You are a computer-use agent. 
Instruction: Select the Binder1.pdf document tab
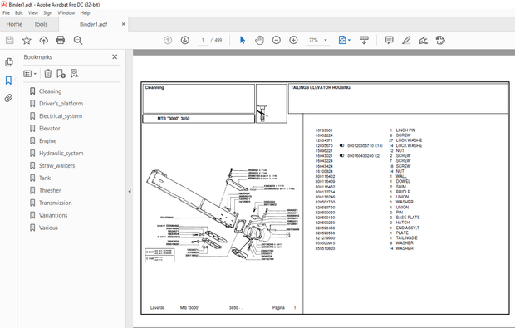pos(93,24)
